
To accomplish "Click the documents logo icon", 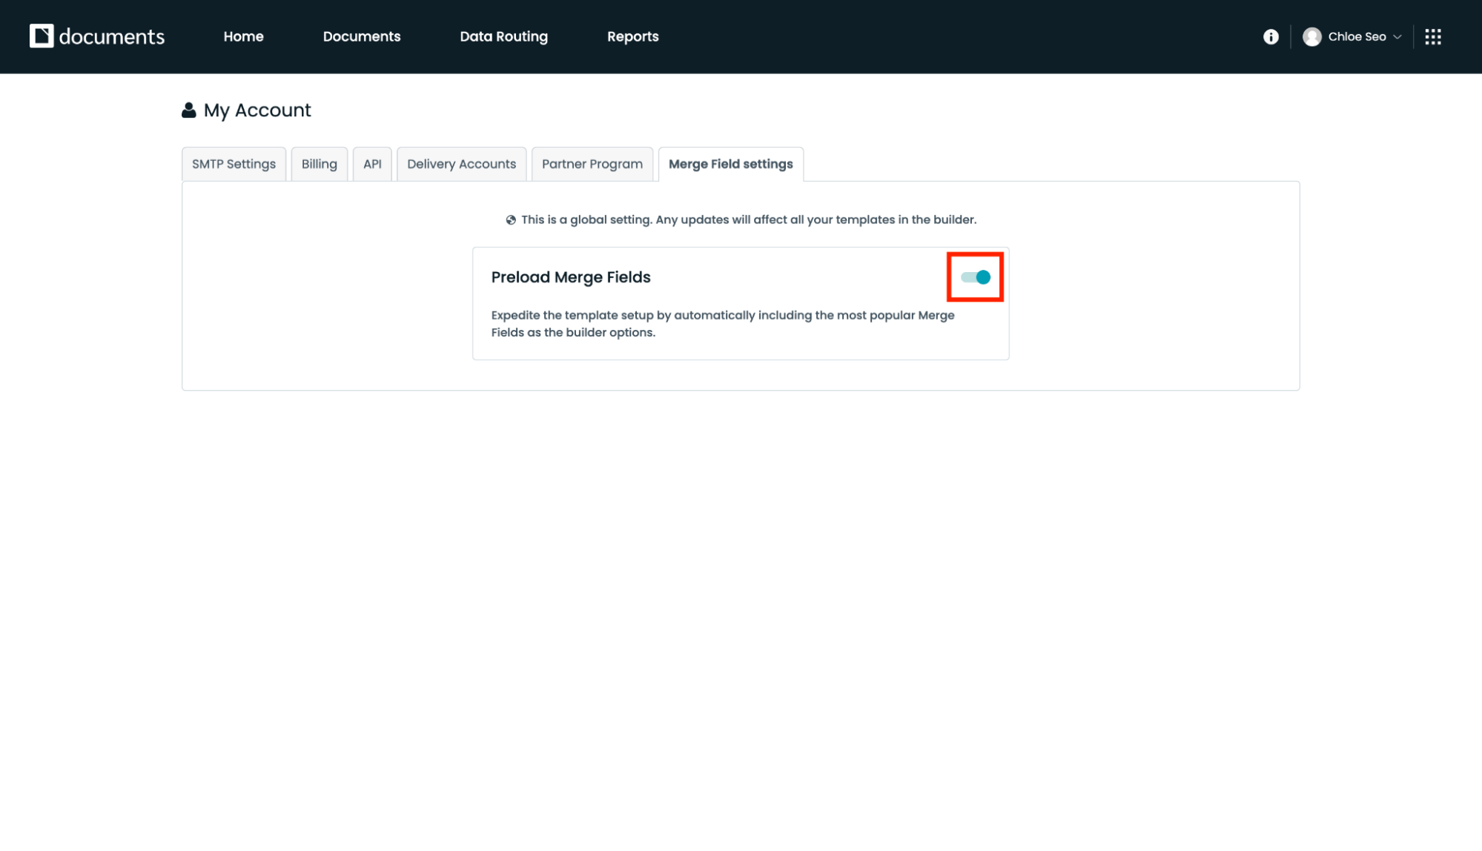I will (42, 36).
